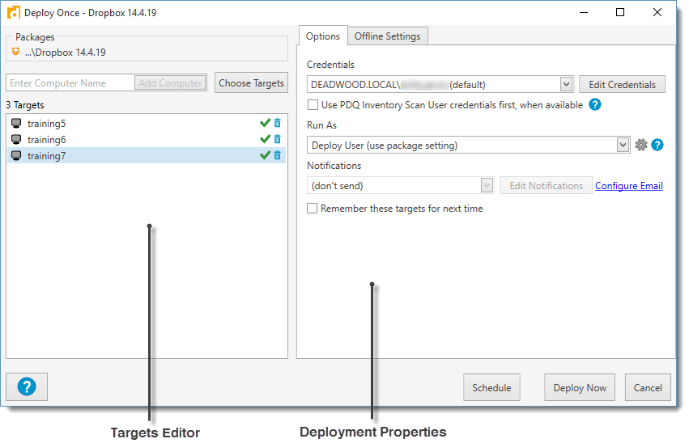Check Remember these targets for next time

click(x=313, y=209)
